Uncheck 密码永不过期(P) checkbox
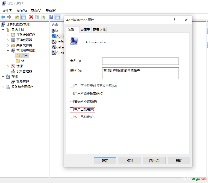This screenshot has width=208, height=183. pyautogui.click(x=72, y=102)
